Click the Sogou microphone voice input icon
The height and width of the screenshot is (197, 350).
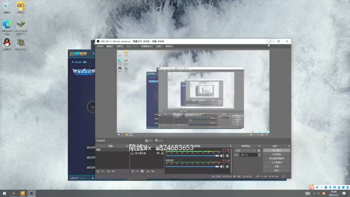click(330, 187)
